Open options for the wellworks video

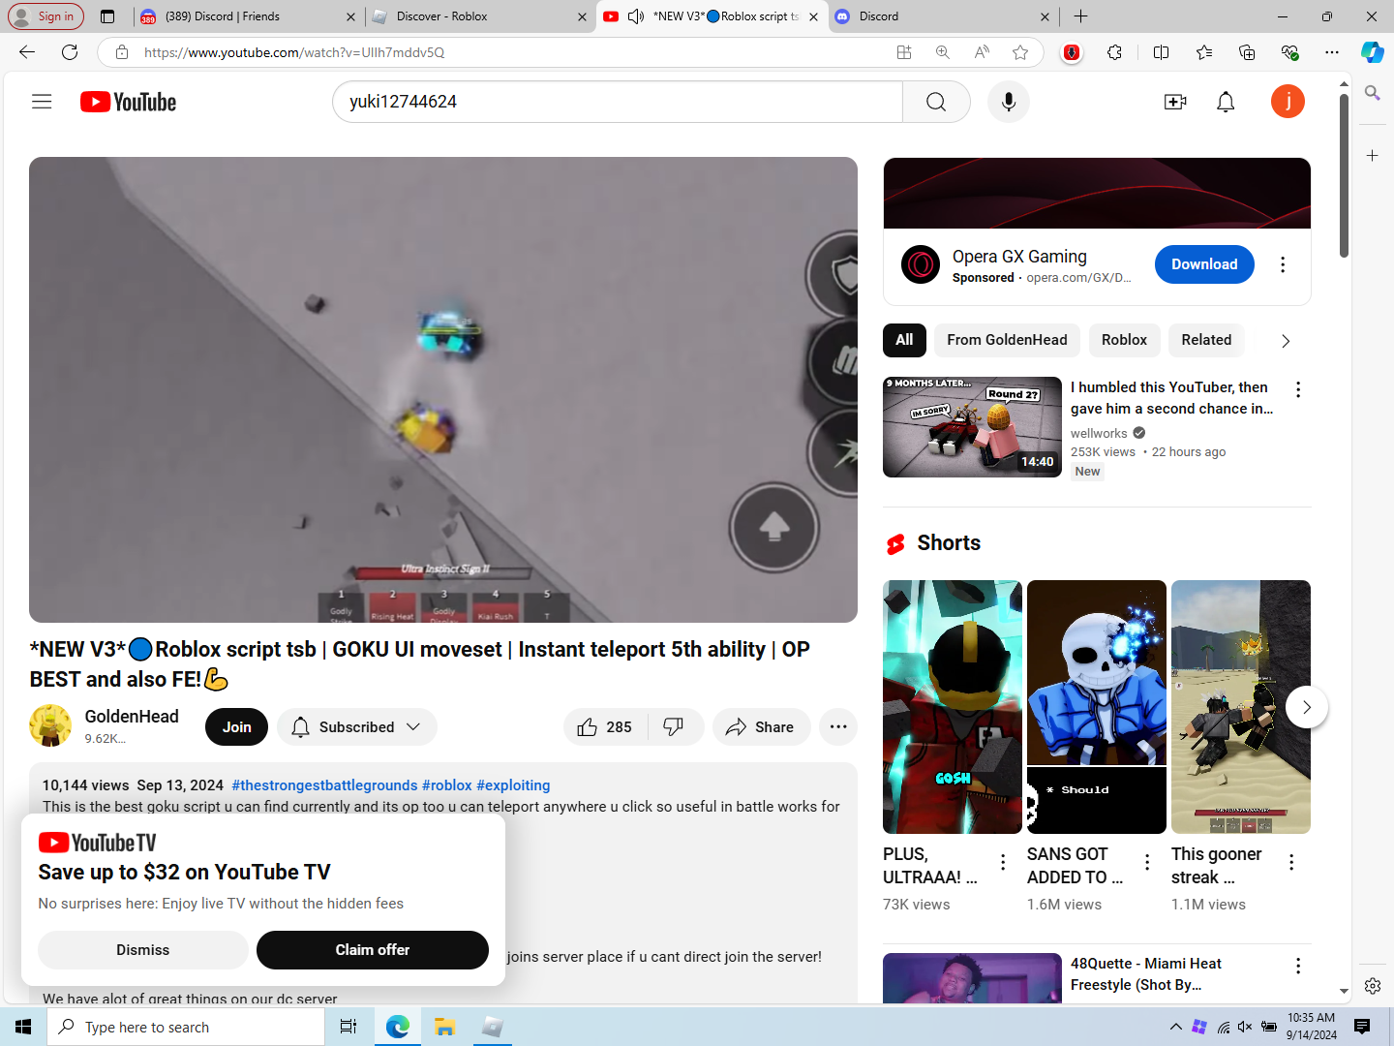[x=1298, y=389]
